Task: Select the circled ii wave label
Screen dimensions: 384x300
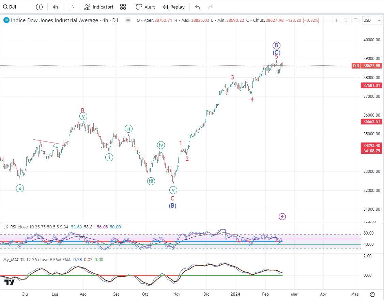Action: click(x=128, y=129)
